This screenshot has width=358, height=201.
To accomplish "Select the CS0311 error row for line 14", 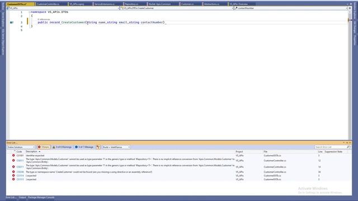I will coord(179,167).
